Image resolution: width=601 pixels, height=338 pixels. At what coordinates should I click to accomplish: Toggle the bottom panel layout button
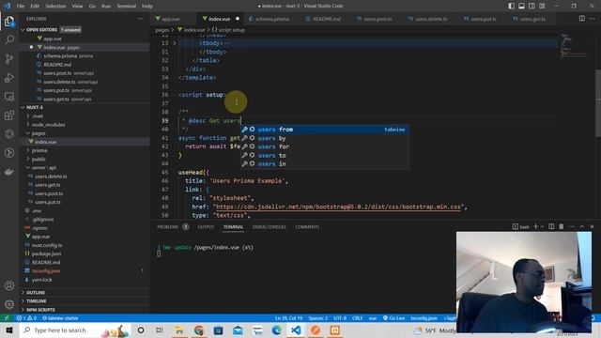(x=522, y=6)
